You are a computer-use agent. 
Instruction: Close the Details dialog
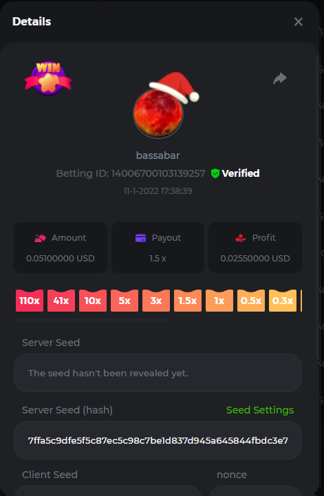click(299, 22)
